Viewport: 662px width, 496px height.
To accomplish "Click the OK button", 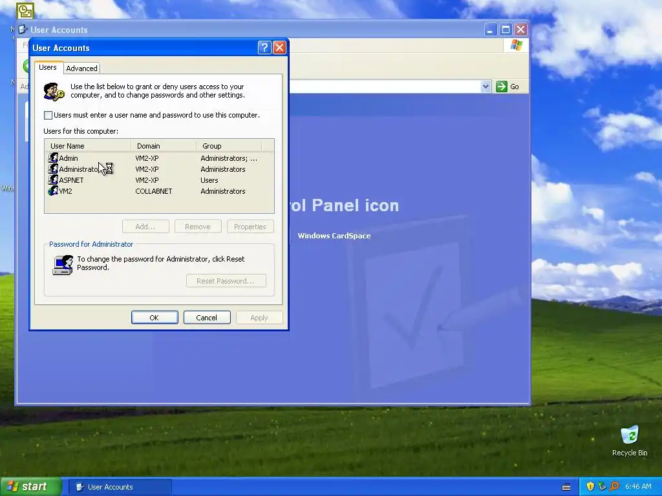I will [155, 318].
